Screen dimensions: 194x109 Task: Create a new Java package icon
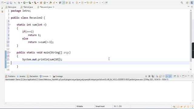(x=41, y=3)
